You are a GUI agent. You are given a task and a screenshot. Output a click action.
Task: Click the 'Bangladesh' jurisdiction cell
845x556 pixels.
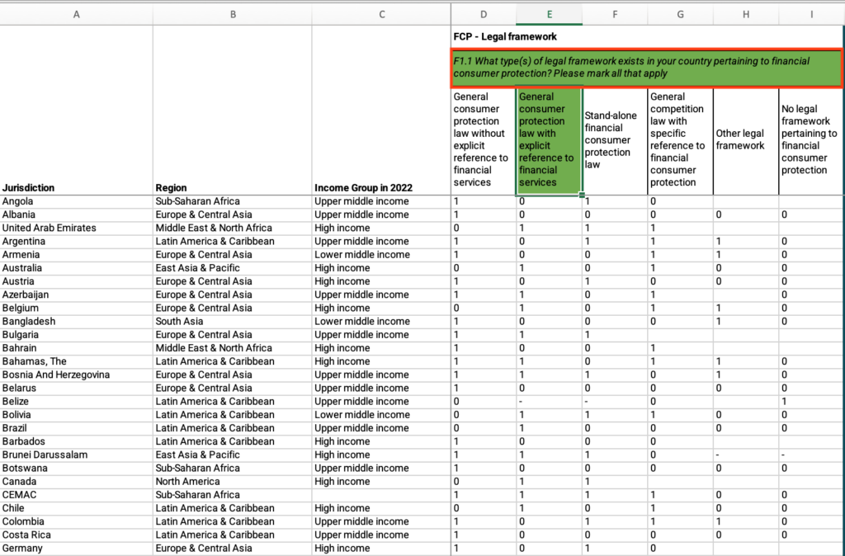click(77, 321)
